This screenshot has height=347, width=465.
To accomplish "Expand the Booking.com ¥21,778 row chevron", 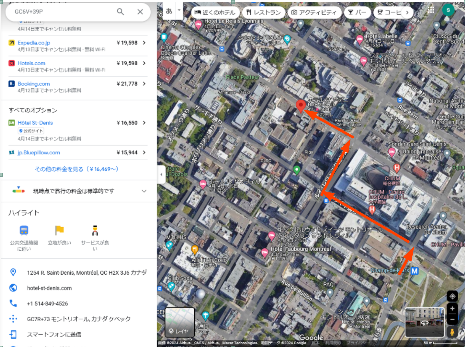I will point(144,84).
